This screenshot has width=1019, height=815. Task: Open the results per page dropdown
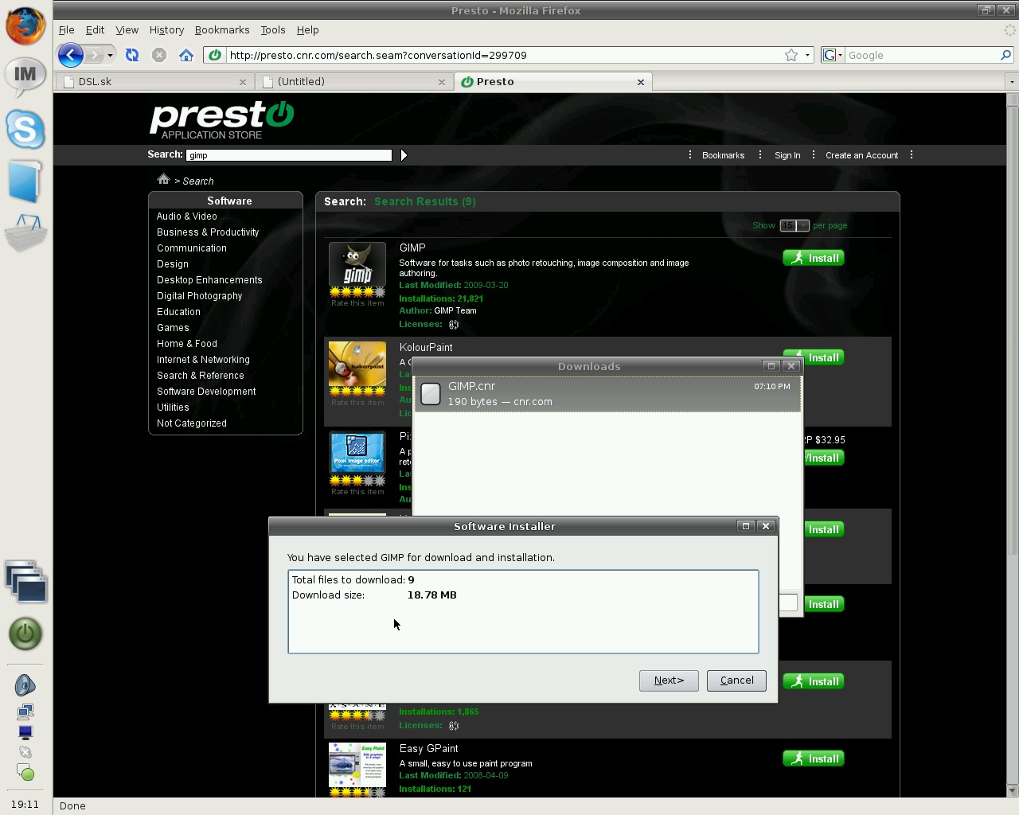[795, 225]
